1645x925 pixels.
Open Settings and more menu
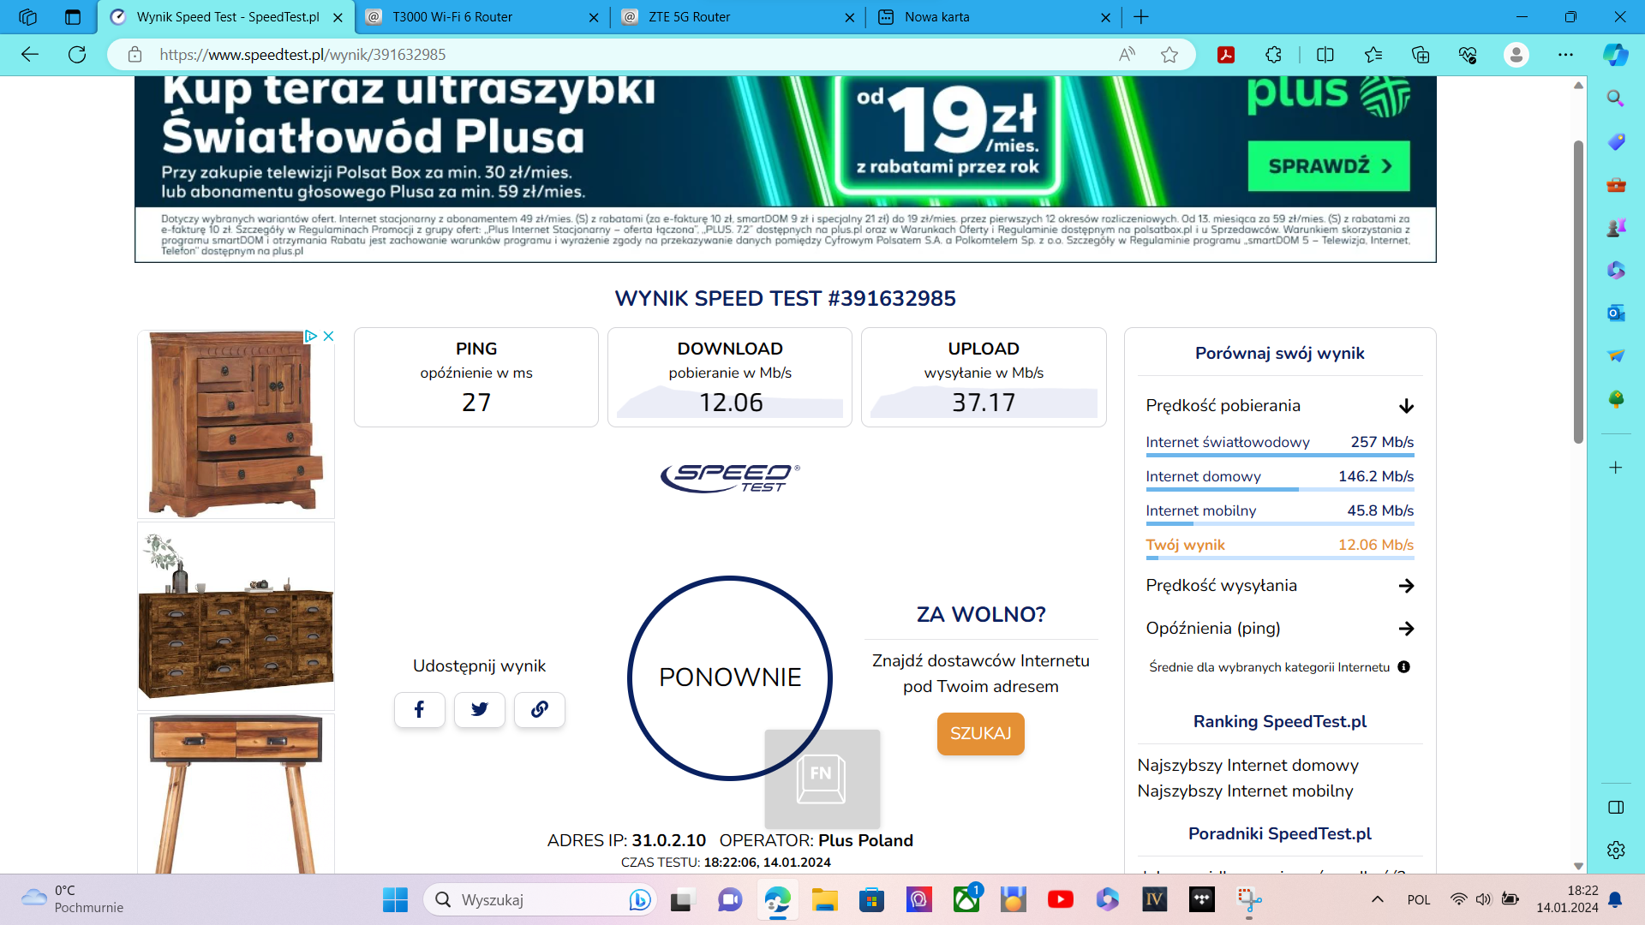(1565, 55)
